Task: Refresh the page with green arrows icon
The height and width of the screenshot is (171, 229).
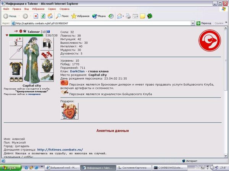Action: pyautogui.click(x=43, y=16)
